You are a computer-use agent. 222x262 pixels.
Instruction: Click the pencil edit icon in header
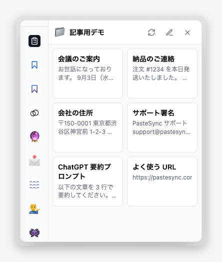pyautogui.click(x=169, y=32)
